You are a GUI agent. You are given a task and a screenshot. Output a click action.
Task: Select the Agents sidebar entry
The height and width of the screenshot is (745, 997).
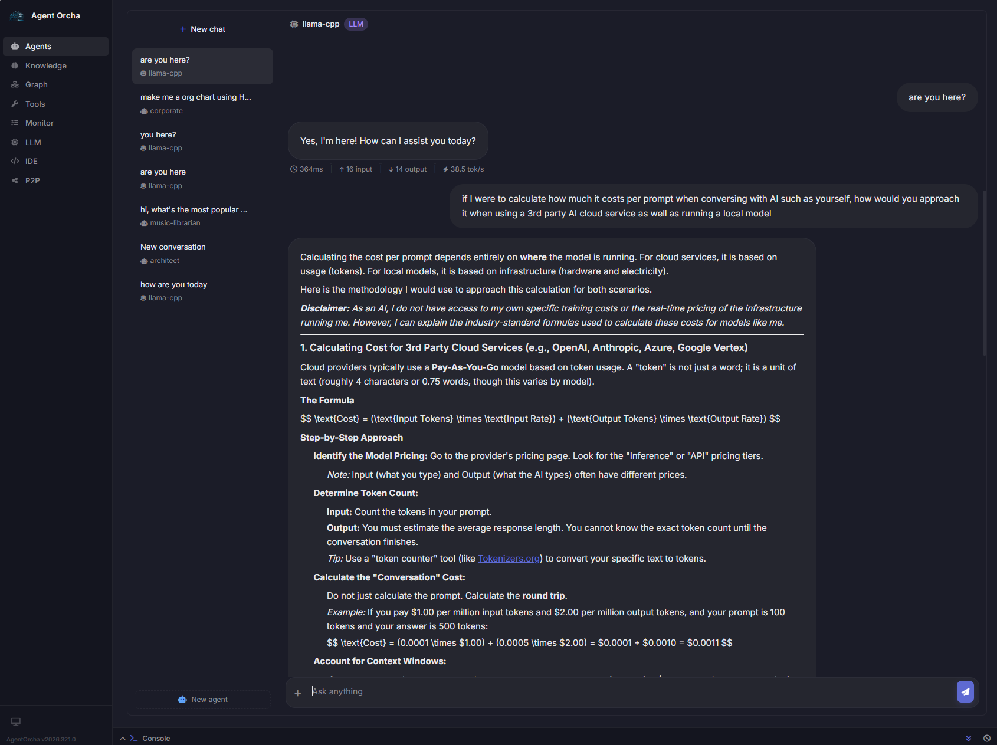38,46
